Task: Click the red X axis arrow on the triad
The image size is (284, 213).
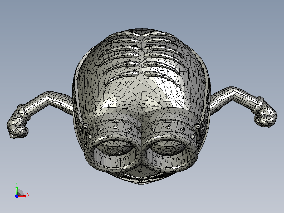Action: click(22, 196)
